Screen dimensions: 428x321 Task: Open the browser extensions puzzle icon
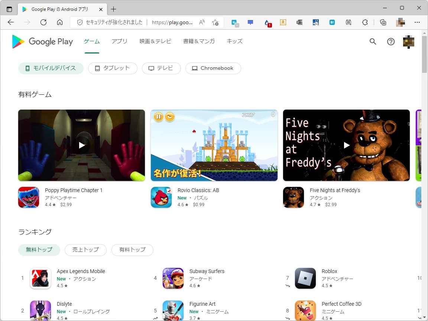(x=365, y=22)
